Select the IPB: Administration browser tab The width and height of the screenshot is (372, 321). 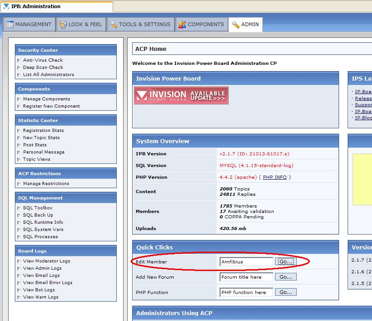(x=57, y=6)
